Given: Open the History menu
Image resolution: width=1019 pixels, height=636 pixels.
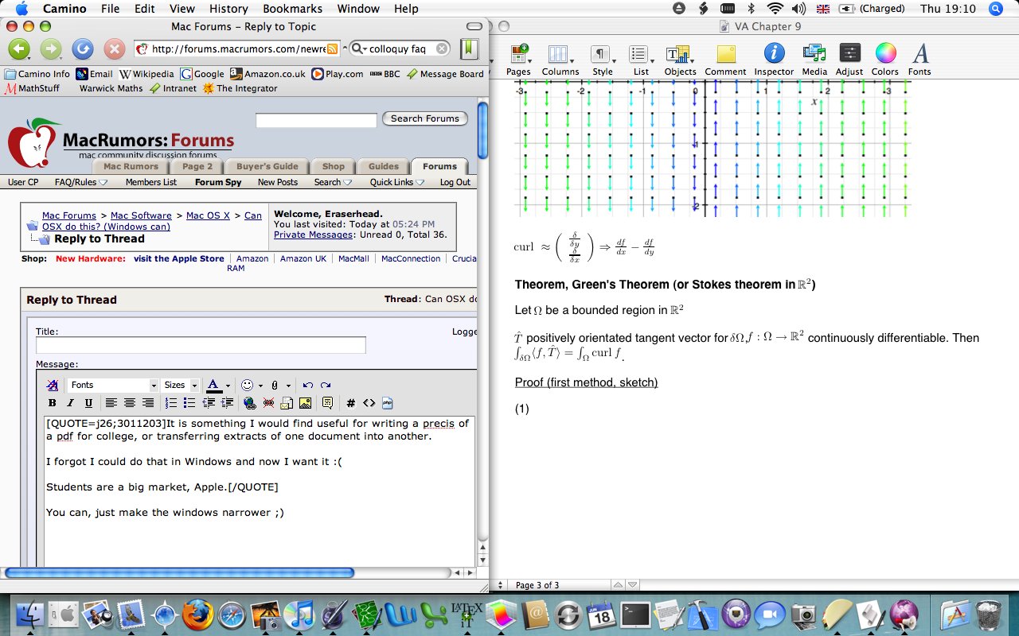Looking at the screenshot, I should click(x=228, y=9).
